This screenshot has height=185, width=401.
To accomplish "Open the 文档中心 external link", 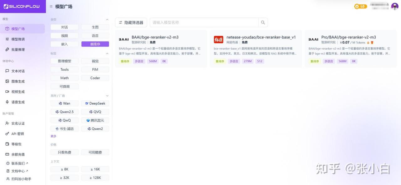I will [x=18, y=171].
